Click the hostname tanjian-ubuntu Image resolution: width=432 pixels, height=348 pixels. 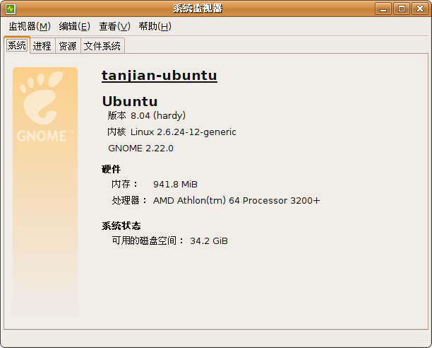tap(160, 76)
